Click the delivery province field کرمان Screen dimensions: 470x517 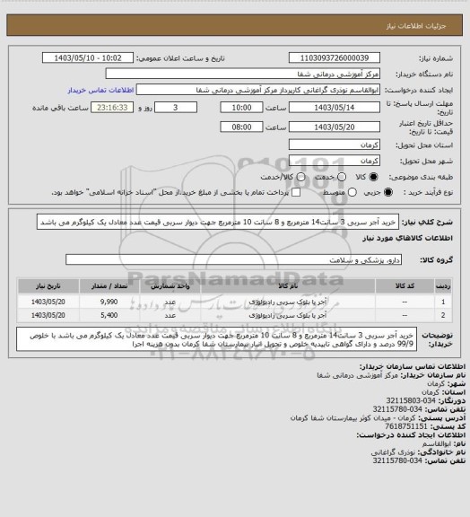tap(335, 145)
